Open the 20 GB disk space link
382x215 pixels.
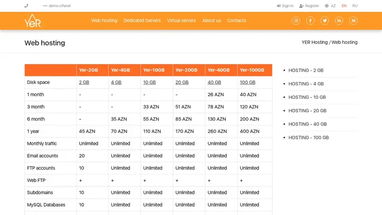[182, 83]
